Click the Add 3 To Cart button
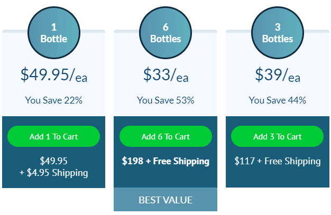 pyautogui.click(x=277, y=136)
